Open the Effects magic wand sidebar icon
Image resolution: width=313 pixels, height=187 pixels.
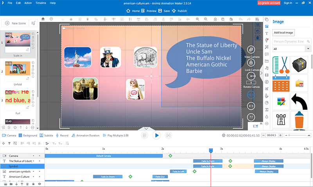coord(267,47)
